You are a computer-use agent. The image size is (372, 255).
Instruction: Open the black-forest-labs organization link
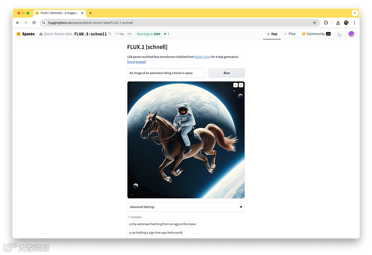tap(58, 34)
